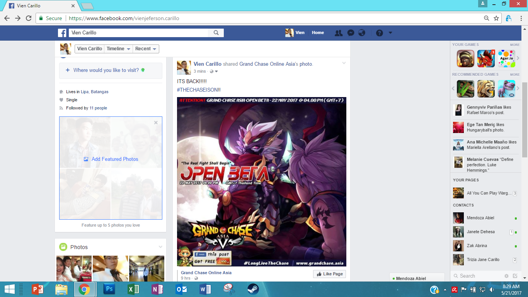
Task: Click the #THECHASEISON hashtag
Action: click(197, 90)
